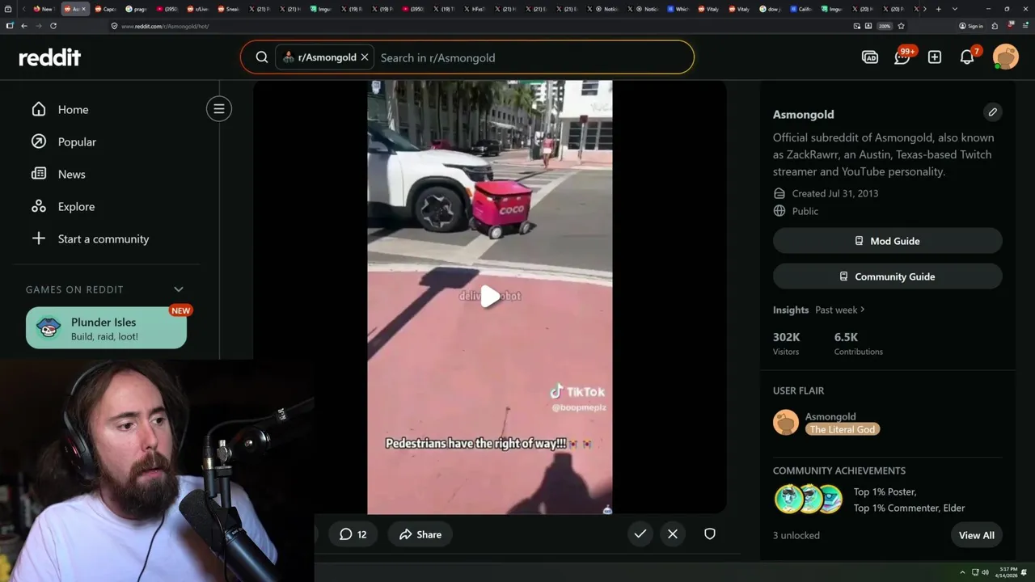Viewport: 1035px width, 582px height.
Task: Open taskbar volume control
Action: pyautogui.click(x=985, y=572)
